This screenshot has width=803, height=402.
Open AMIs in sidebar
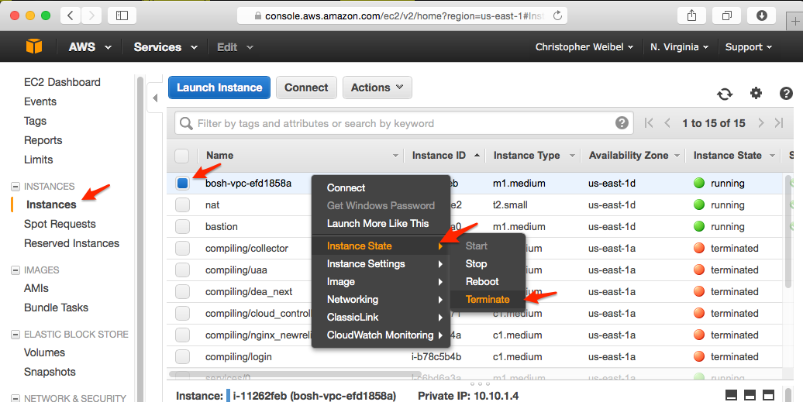pyautogui.click(x=36, y=288)
